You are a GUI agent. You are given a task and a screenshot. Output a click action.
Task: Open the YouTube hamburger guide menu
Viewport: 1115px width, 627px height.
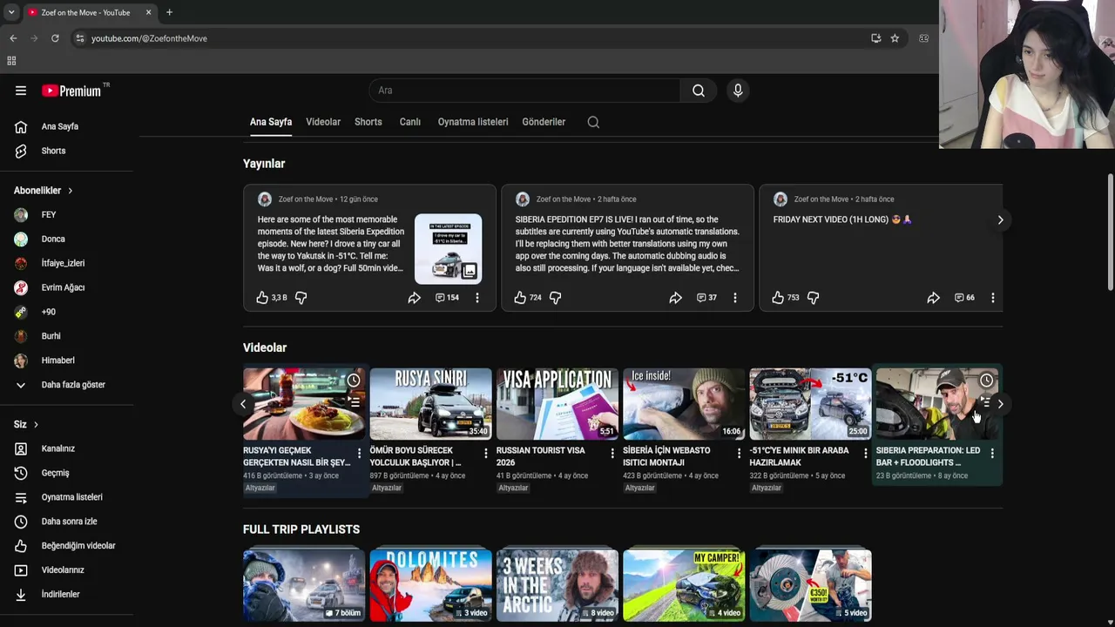21,91
